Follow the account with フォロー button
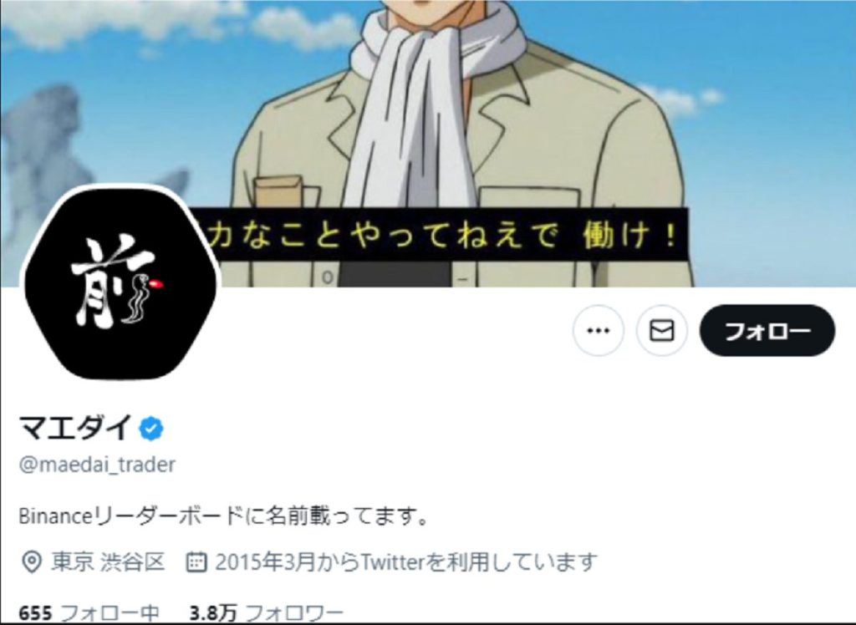The height and width of the screenshot is (625, 856). pos(767,330)
